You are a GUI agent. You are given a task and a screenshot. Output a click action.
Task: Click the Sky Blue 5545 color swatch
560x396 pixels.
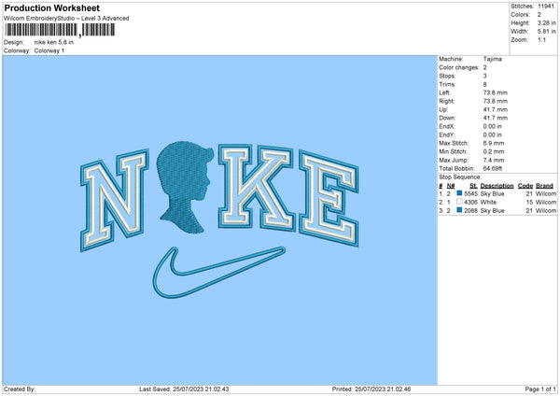coord(459,193)
